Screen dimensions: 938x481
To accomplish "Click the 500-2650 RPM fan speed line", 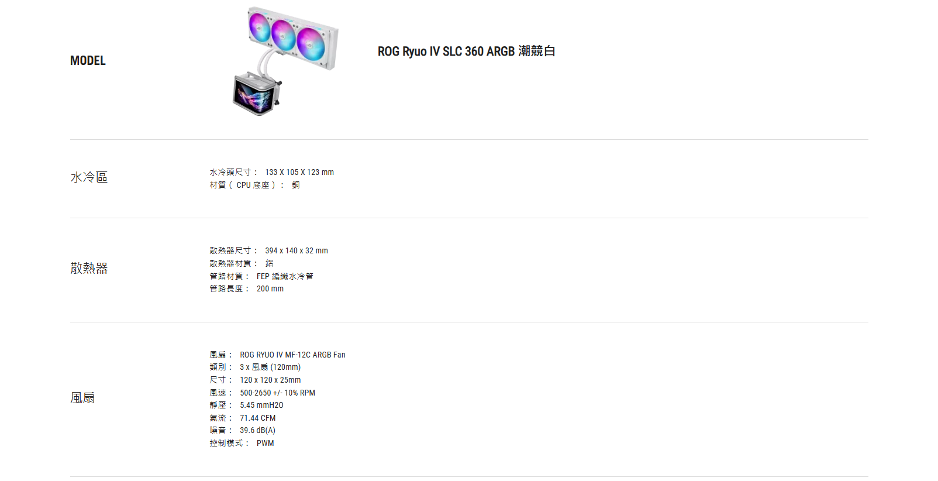I will click(x=263, y=393).
